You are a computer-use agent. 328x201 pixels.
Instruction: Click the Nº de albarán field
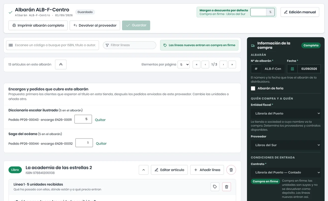273,69
